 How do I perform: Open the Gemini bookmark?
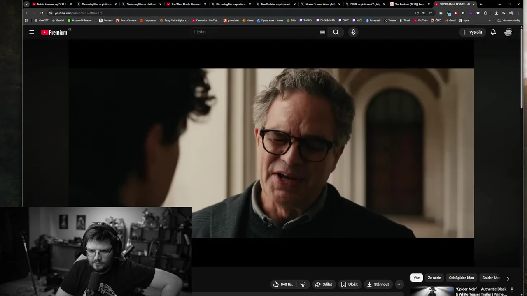click(x=58, y=20)
